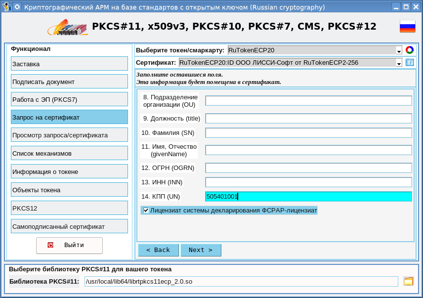Open the RuTokenECP20 token combo box
The width and height of the screenshot is (423, 298).
315,50
